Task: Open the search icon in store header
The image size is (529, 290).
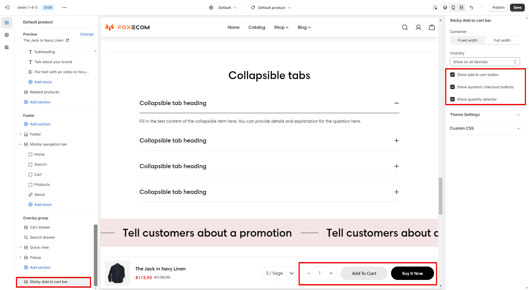Action: 405,27
